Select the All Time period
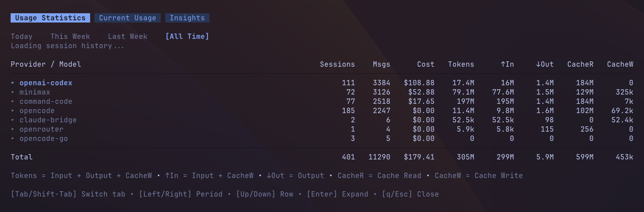The height and width of the screenshot is (212, 644). click(187, 37)
